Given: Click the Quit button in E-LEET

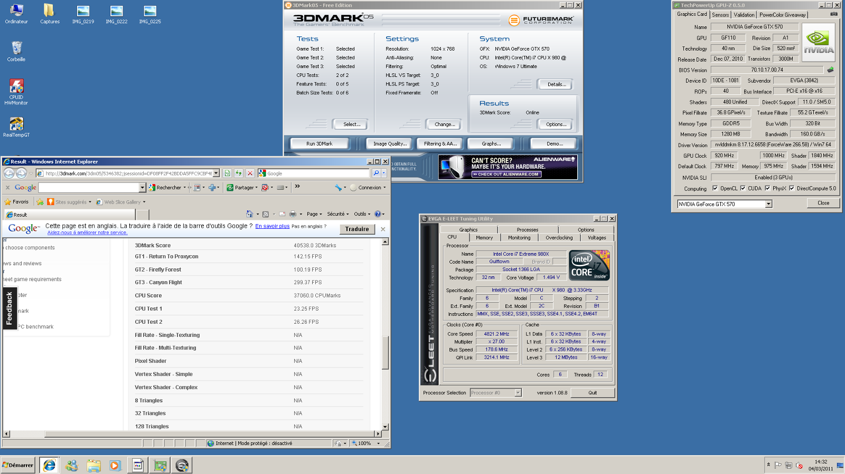Looking at the screenshot, I should [x=593, y=393].
